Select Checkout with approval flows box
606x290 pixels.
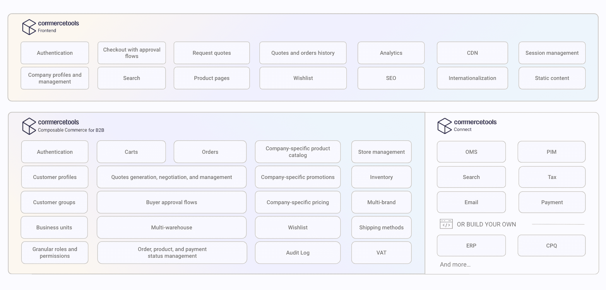tap(132, 53)
